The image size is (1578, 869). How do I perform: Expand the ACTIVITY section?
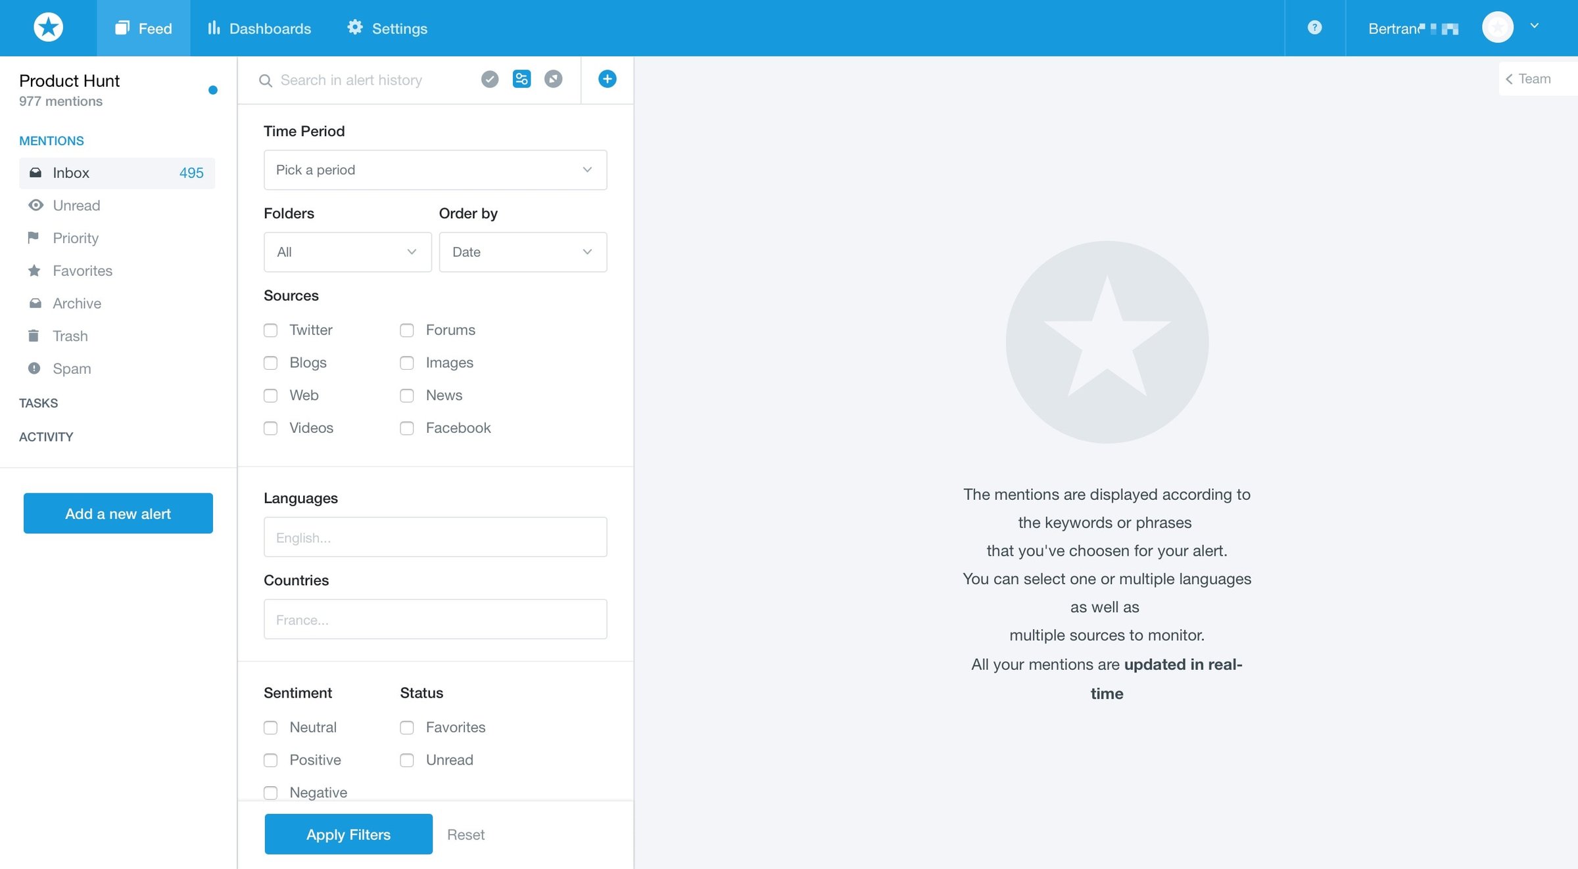(46, 437)
